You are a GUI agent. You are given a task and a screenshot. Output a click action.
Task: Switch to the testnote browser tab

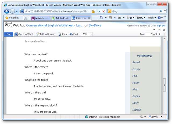[x=41, y=18]
